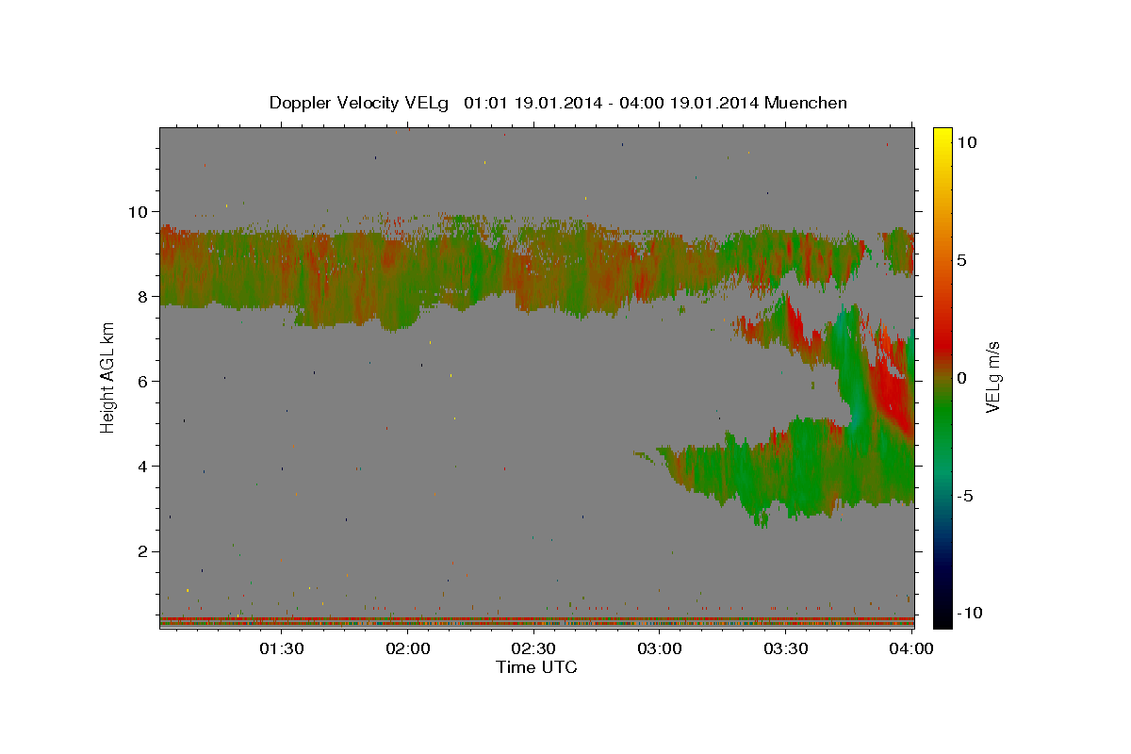Click the 'Muenchen' station name in title
The height and width of the screenshot is (754, 1131).
(x=806, y=103)
